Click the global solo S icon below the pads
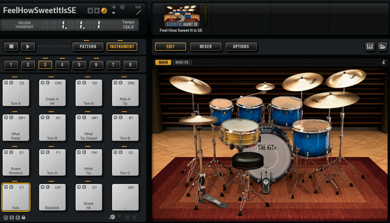Image resolution: width=390 pixels, height=223 pixels. coord(11,217)
